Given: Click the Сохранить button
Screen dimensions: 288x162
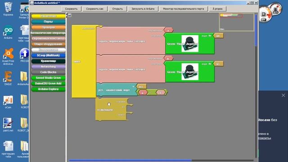Looking at the screenshot, I should 71,9.
